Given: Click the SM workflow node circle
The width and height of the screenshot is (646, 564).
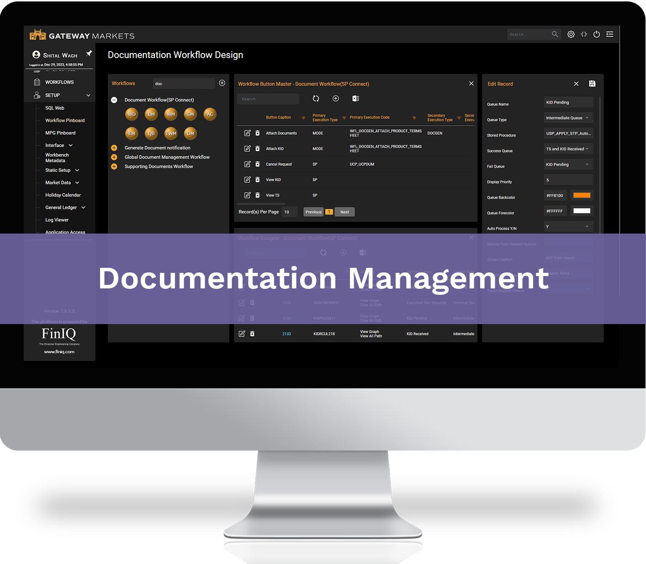Looking at the screenshot, I should [x=191, y=114].
